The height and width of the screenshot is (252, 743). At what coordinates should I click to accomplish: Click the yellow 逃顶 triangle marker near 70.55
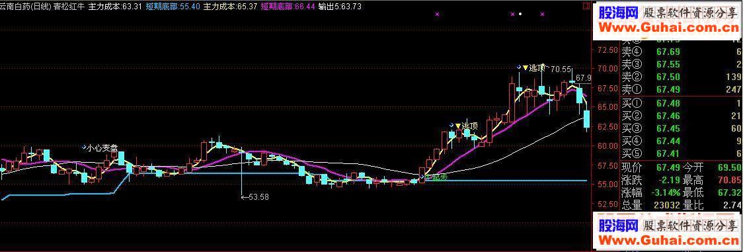click(x=525, y=67)
